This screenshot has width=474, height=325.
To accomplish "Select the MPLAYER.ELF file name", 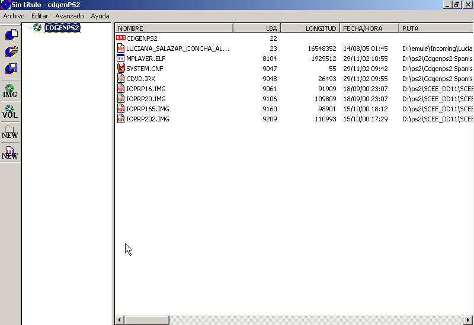I will coord(146,58).
